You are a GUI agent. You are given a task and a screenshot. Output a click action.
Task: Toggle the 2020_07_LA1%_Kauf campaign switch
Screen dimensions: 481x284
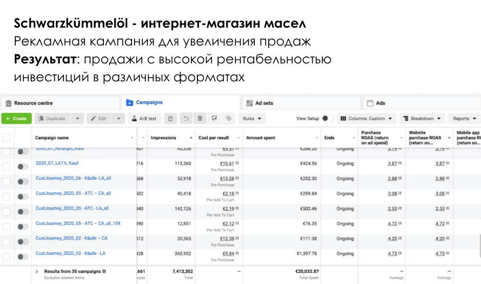coord(23,166)
